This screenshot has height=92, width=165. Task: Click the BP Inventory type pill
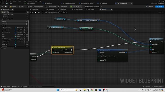[x=20, y=28]
